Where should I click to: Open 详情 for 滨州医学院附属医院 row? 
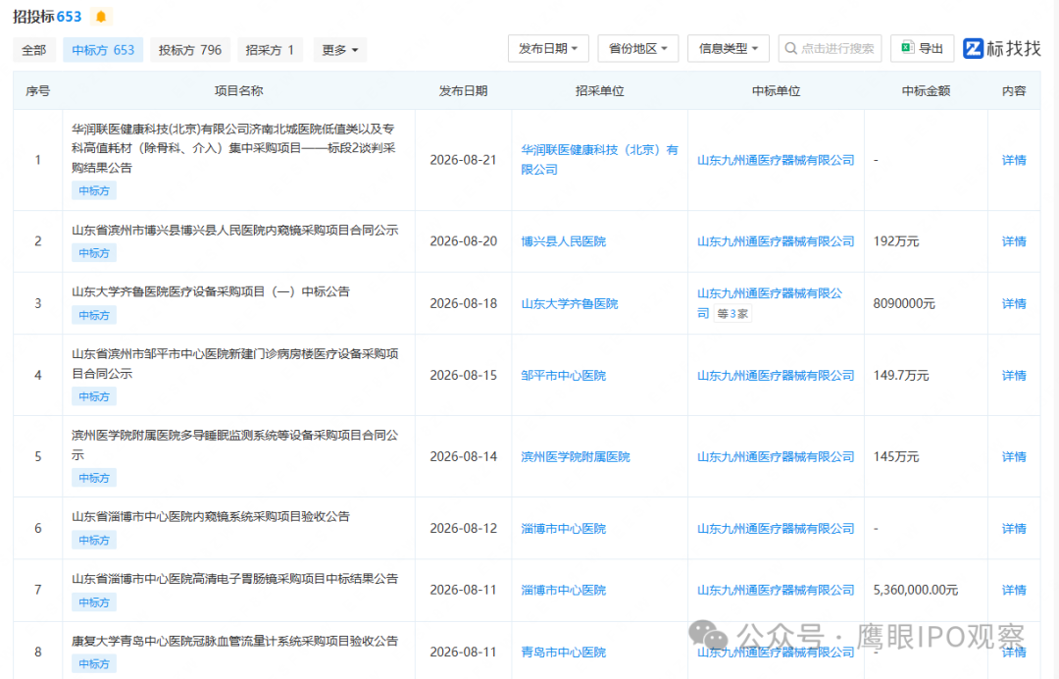click(1014, 456)
